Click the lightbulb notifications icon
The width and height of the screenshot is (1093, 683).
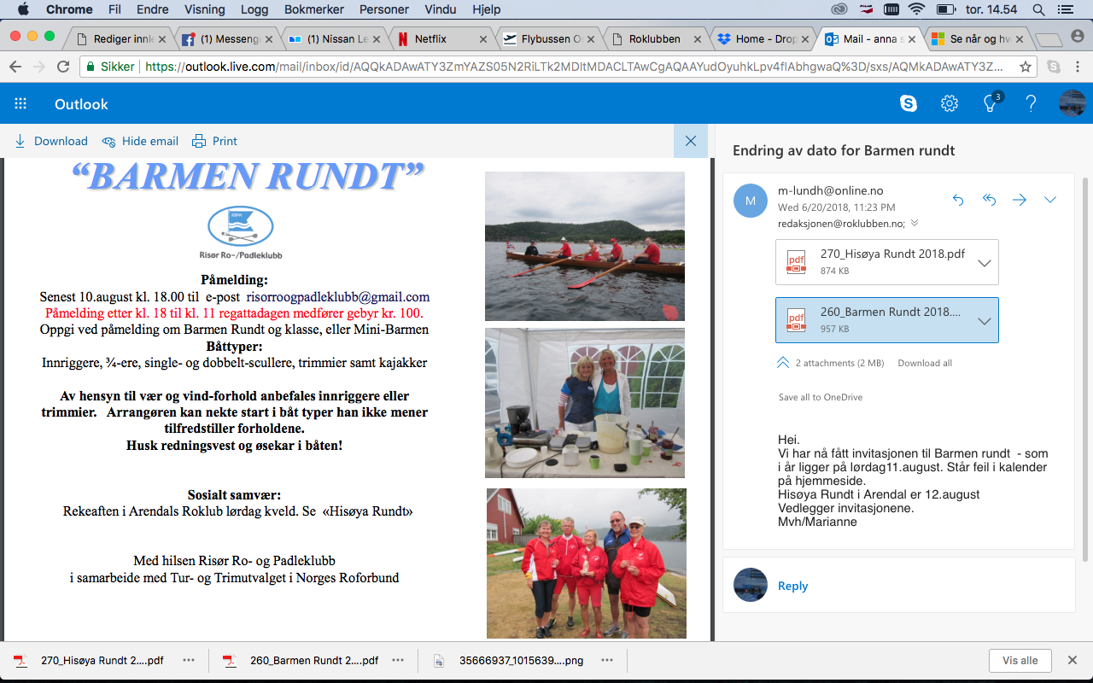[x=991, y=104]
